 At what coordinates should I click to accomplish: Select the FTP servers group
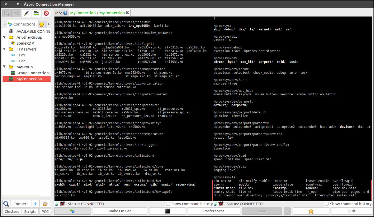[x=27, y=49]
